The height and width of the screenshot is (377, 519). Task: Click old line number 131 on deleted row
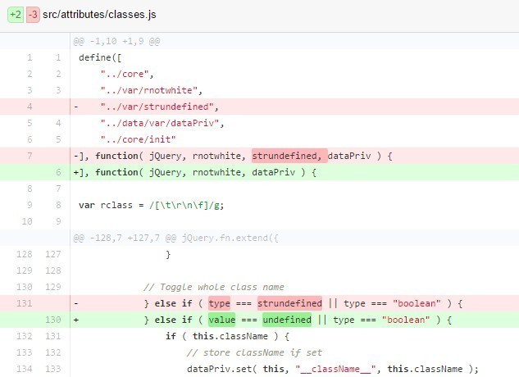[25, 303]
